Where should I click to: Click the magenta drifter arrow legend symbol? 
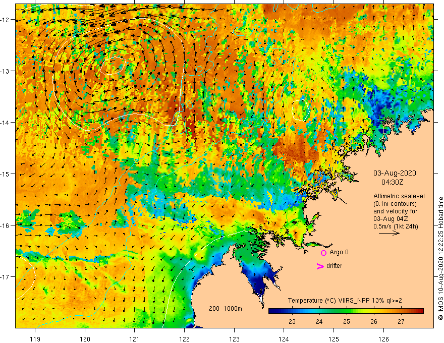tap(320, 266)
